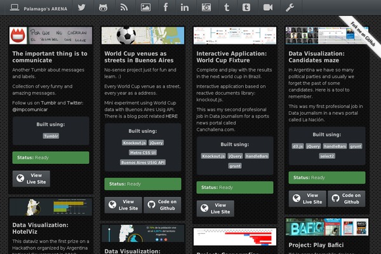
Task: Go to Palamago's ARENA home title
Action: (x=46, y=9)
